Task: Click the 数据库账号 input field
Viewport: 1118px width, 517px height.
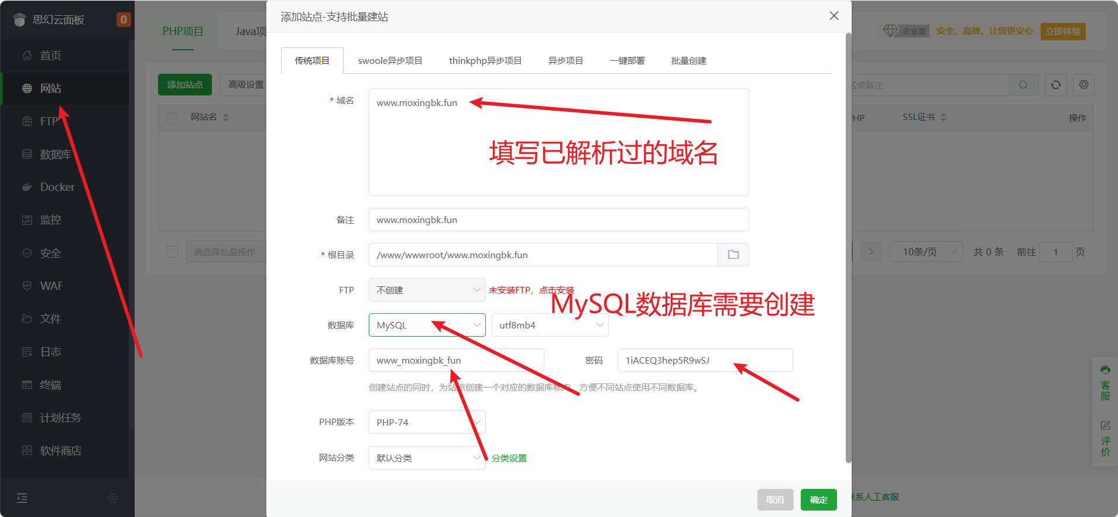Action: 457,360
